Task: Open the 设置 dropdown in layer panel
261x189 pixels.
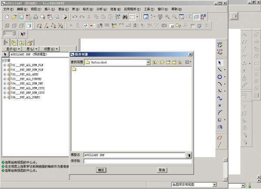Action: [x=50, y=49]
